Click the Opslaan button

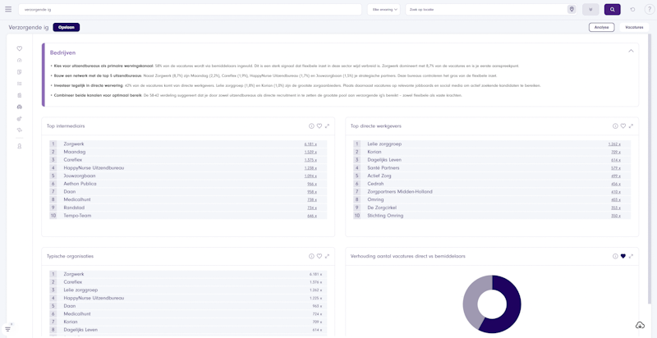pyautogui.click(x=67, y=27)
